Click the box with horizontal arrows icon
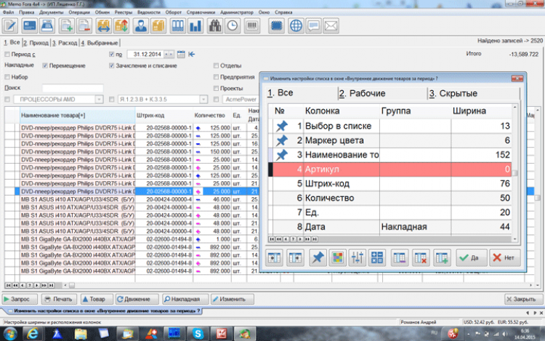The width and height of the screenshot is (545, 341). (x=104, y=25)
